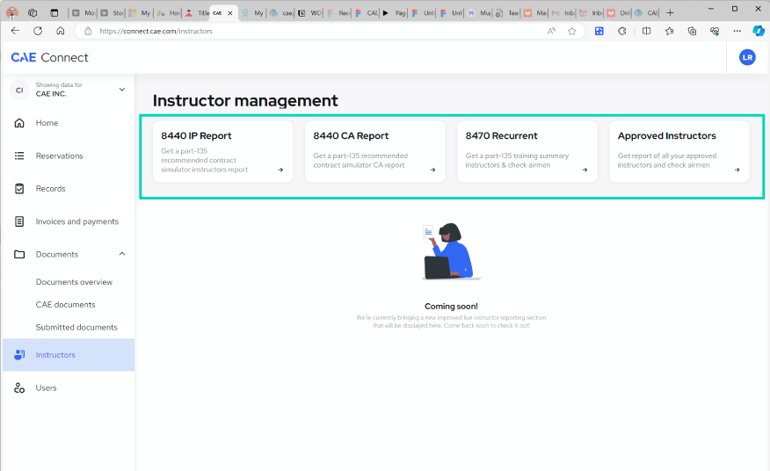Open Submitted documents submenu item
Image resolution: width=770 pixels, height=471 pixels.
click(x=76, y=327)
